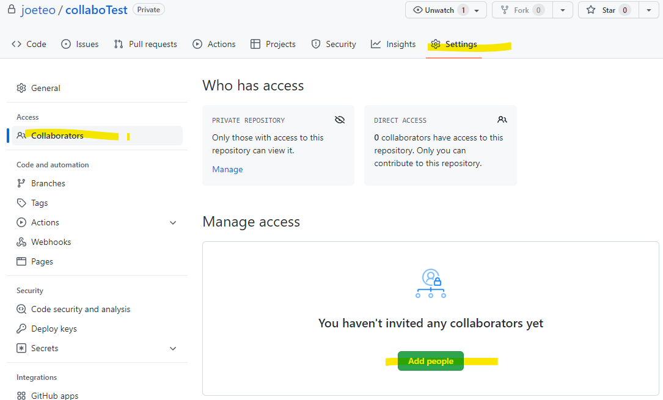
Task: Click the PRIVATE REPOSITORY card title
Action: click(248, 120)
